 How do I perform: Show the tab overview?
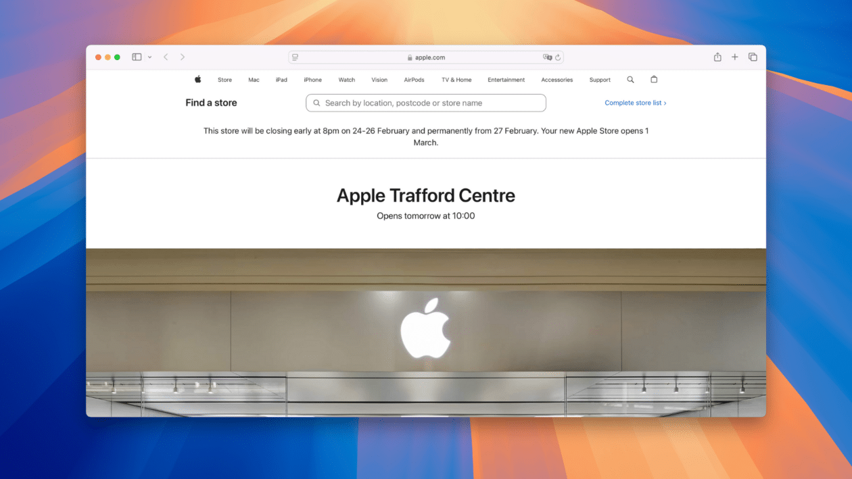tap(753, 57)
